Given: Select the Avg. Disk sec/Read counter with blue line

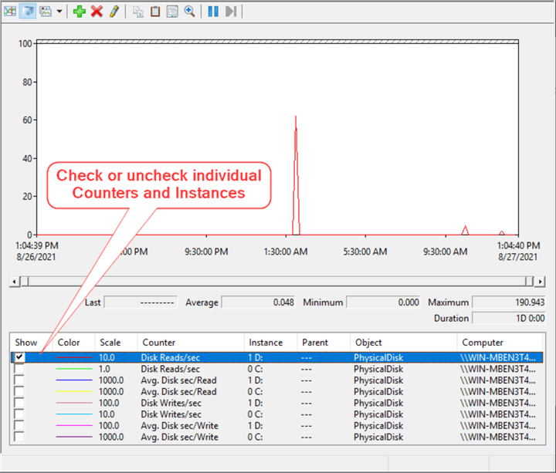Looking at the screenshot, I should (x=278, y=380).
